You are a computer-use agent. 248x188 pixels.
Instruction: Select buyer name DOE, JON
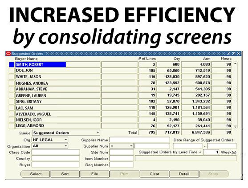(x=57, y=70)
